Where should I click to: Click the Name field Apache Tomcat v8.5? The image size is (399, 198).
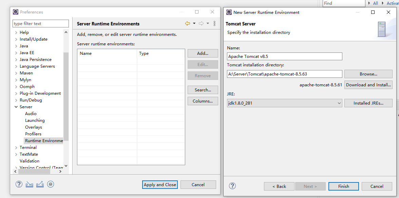tap(284, 56)
